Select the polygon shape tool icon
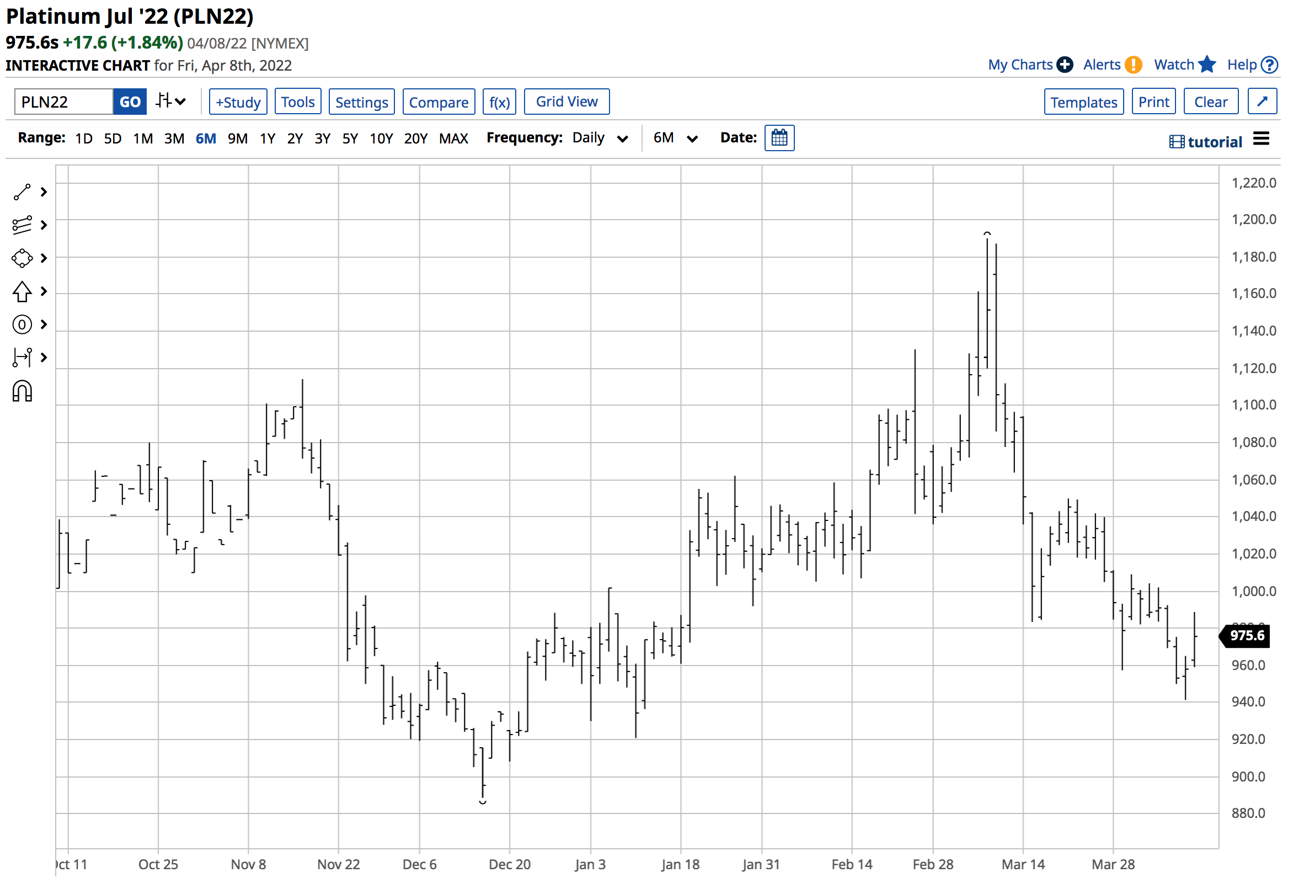Image resolution: width=1304 pixels, height=883 pixels. (x=22, y=259)
